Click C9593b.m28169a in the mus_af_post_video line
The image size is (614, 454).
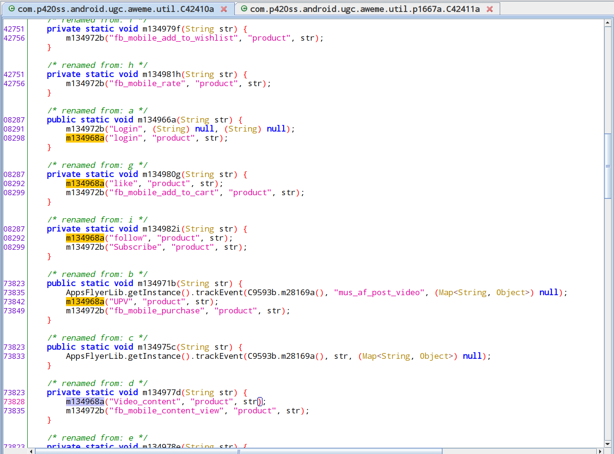pos(285,293)
